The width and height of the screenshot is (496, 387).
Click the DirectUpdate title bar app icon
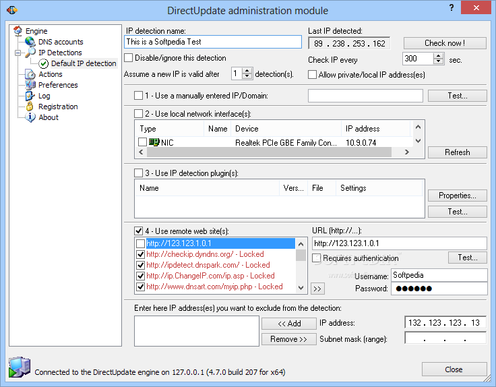(x=12, y=10)
